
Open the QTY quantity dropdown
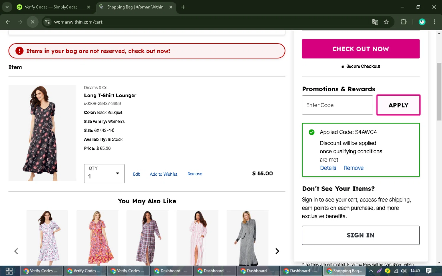point(104,174)
